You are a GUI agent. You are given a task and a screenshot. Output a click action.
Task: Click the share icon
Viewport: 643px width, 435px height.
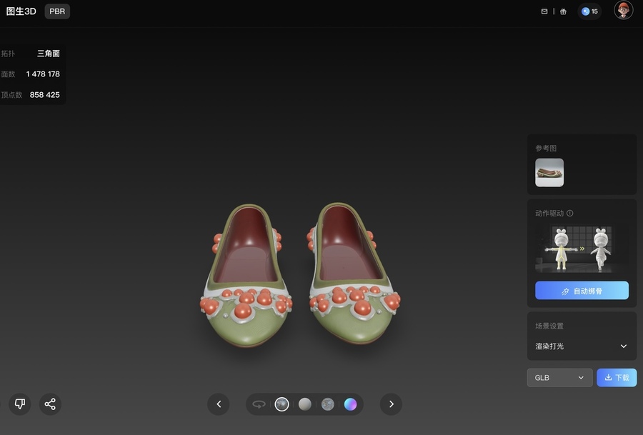pos(50,404)
